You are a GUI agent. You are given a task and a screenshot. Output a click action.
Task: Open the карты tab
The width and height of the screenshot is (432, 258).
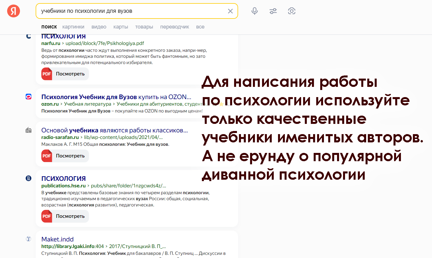[121, 27]
